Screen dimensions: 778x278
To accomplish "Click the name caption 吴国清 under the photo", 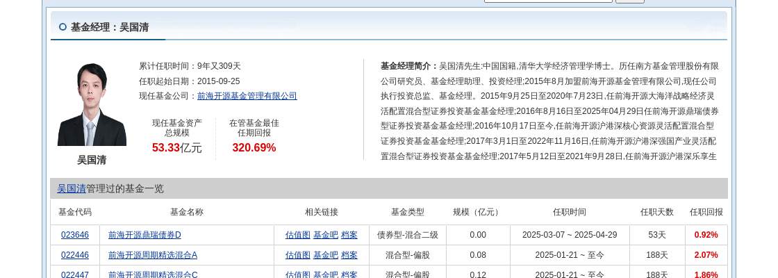I will tap(92, 160).
